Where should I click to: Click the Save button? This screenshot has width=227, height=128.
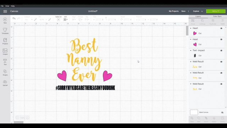tap(183, 11)
